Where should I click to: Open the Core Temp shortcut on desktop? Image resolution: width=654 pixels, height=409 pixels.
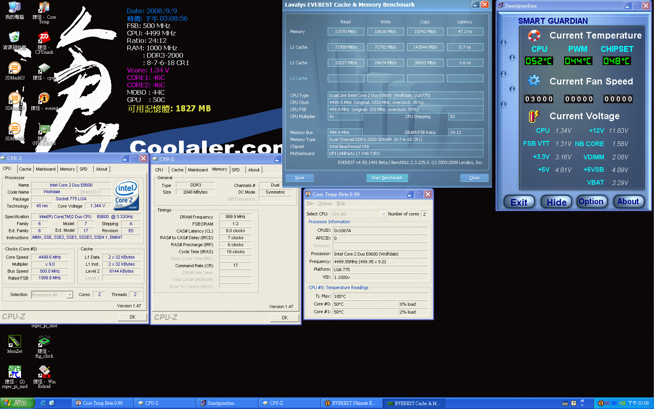(44, 12)
